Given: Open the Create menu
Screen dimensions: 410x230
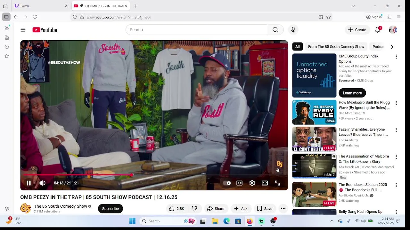Looking at the screenshot, I should pyautogui.click(x=357, y=30).
